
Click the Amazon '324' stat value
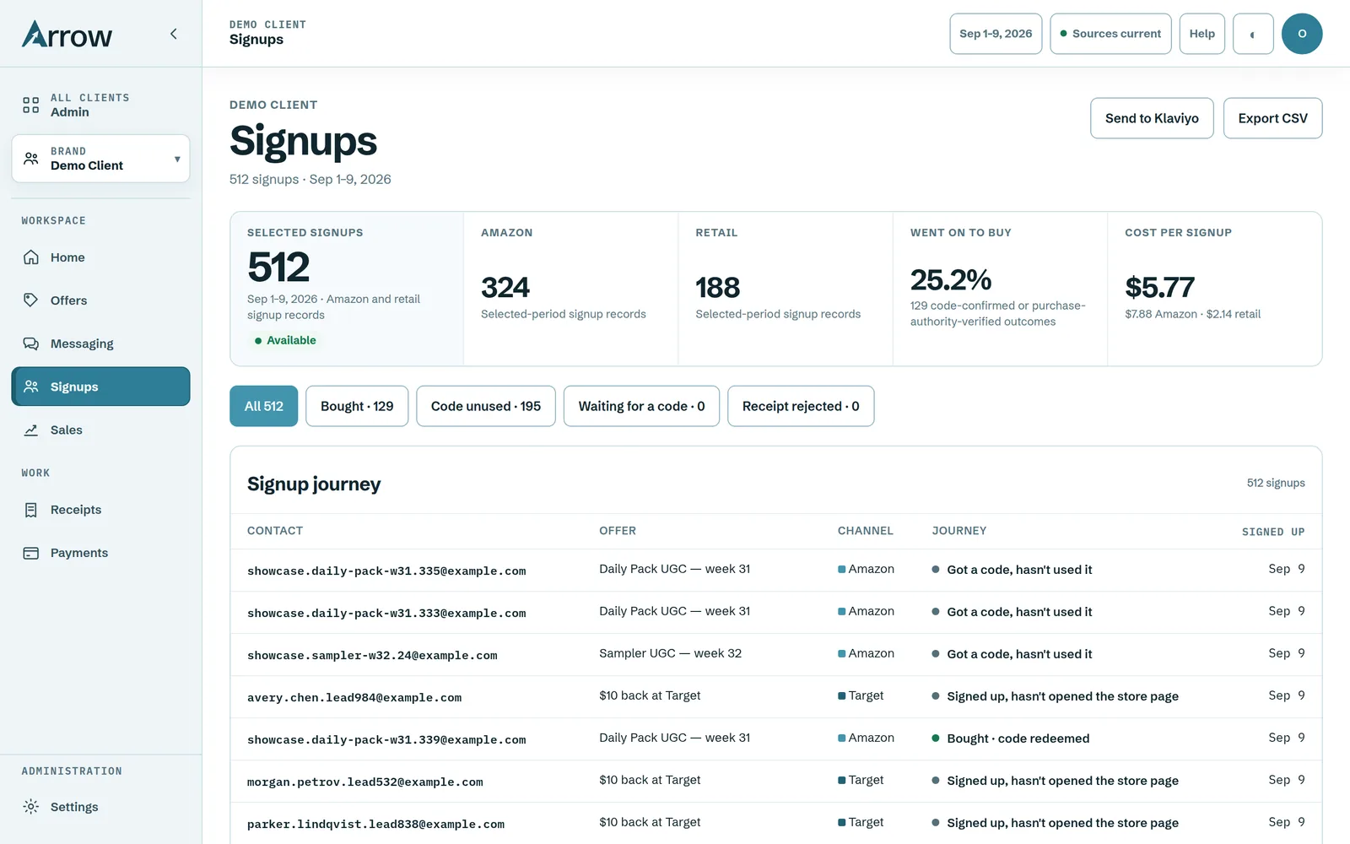coord(505,288)
